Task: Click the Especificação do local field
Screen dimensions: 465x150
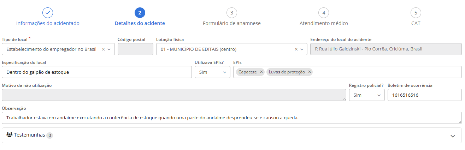Action: 97,72
